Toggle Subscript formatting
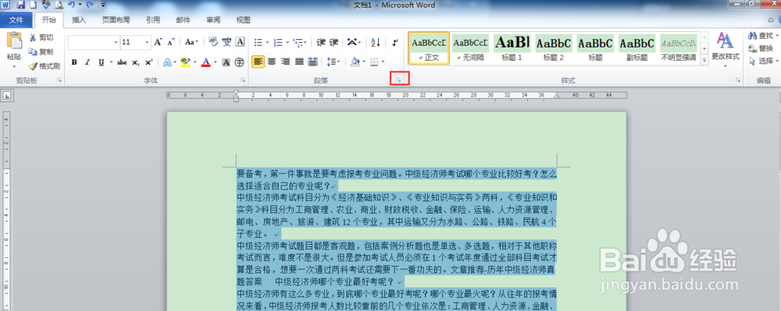Image resolution: width=781 pixels, height=311 pixels. [135, 62]
